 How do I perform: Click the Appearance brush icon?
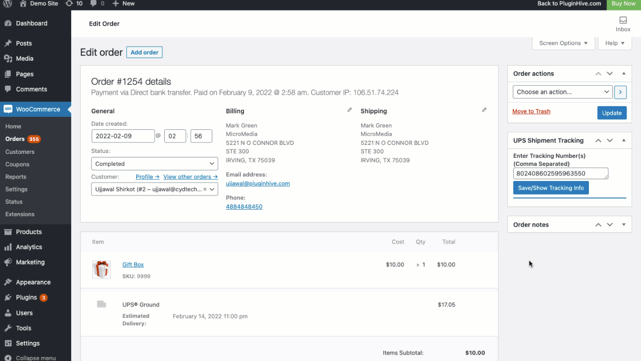8,282
